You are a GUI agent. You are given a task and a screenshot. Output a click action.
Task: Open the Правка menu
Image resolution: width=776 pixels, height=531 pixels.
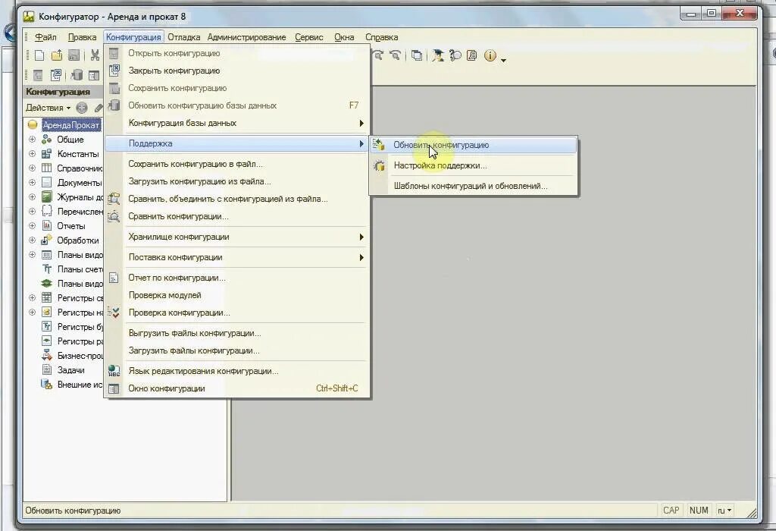click(82, 37)
